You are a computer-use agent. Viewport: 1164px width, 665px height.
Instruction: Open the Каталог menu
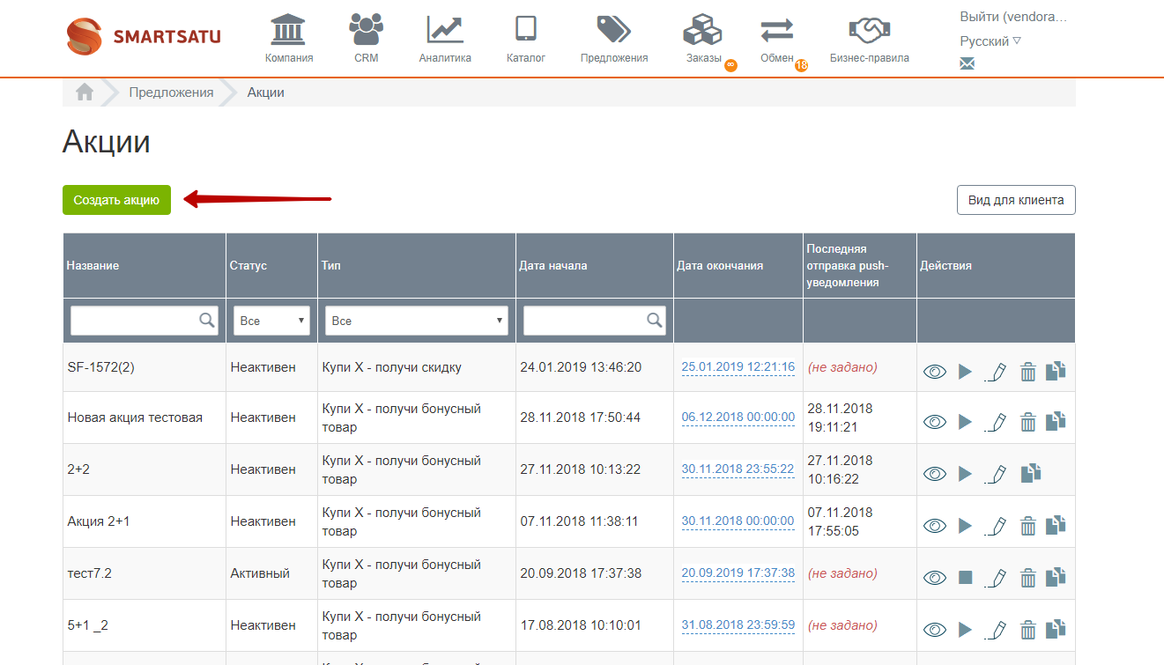(x=526, y=39)
